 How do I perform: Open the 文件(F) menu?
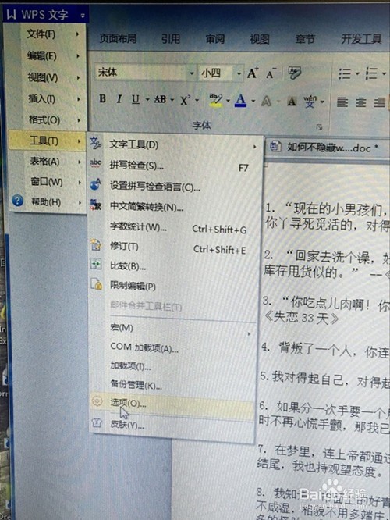(47, 34)
